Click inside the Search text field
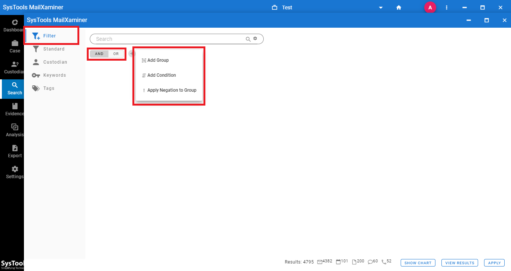 pyautogui.click(x=168, y=39)
